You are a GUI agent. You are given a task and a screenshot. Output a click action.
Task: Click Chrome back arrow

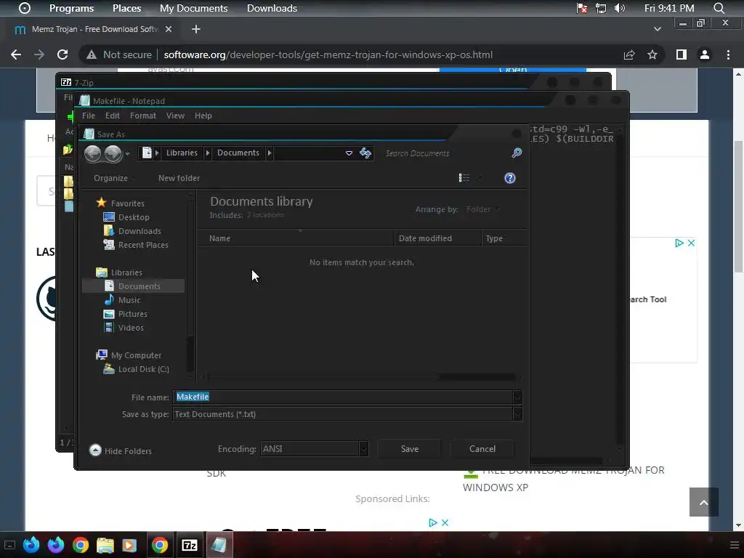click(16, 54)
